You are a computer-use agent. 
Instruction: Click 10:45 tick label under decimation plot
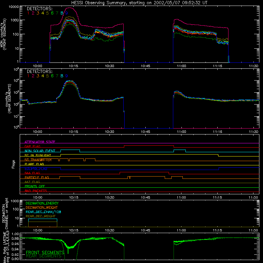(145, 230)
